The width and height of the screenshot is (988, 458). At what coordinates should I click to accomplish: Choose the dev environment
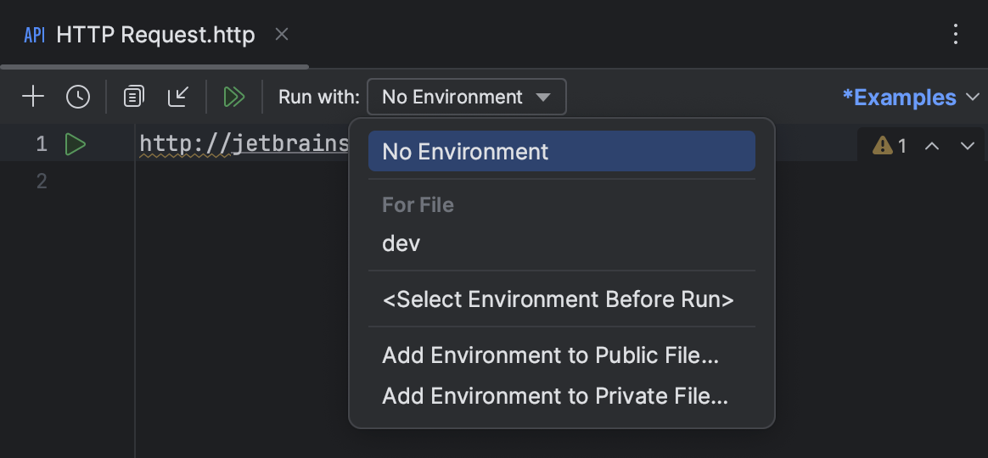tap(401, 244)
